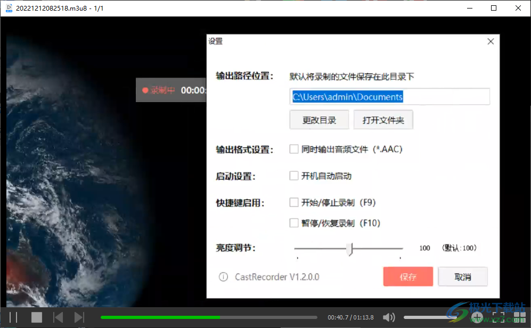This screenshot has height=328, width=531.
Task: Toggle fullscreen in the video player
Action: [499, 317]
